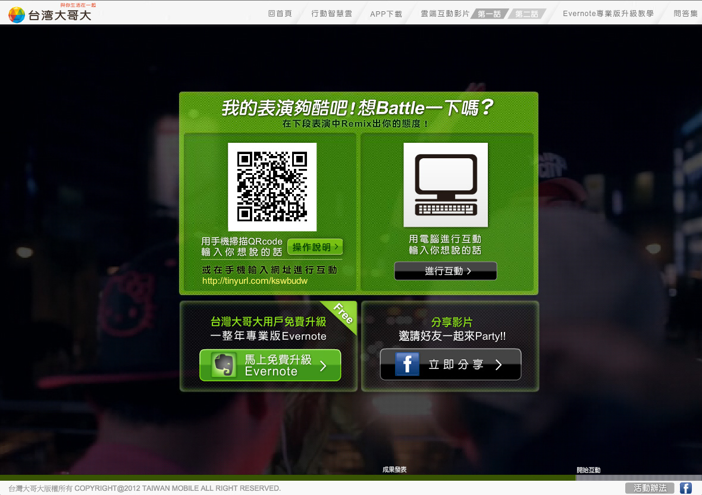Click the computer monitor icon

click(446, 185)
